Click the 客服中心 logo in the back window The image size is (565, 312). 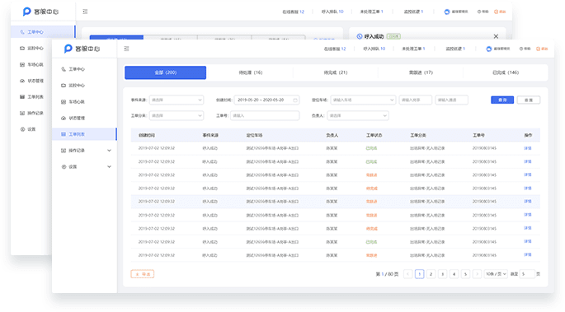click(40, 12)
